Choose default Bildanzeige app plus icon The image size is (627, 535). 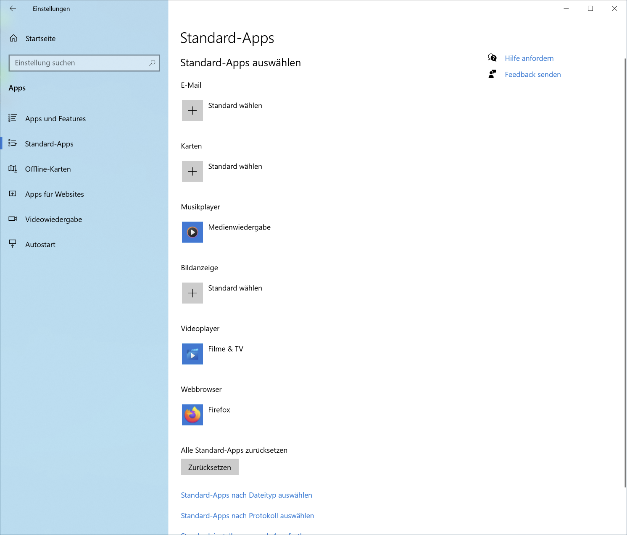pos(192,293)
